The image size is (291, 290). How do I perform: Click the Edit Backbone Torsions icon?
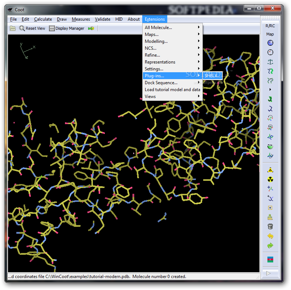click(270, 156)
